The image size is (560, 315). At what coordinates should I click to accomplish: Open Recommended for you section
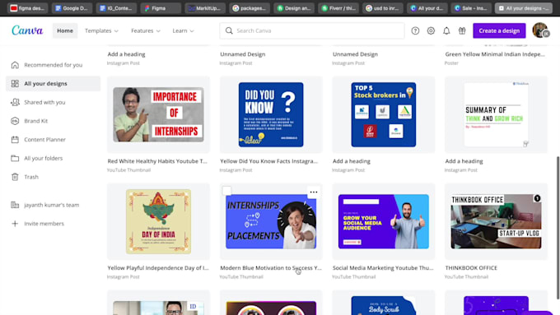click(54, 65)
